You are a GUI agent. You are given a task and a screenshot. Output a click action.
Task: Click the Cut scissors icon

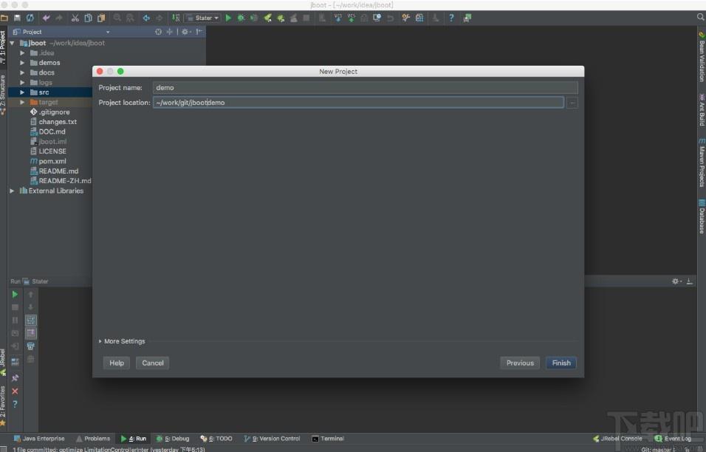click(x=75, y=18)
